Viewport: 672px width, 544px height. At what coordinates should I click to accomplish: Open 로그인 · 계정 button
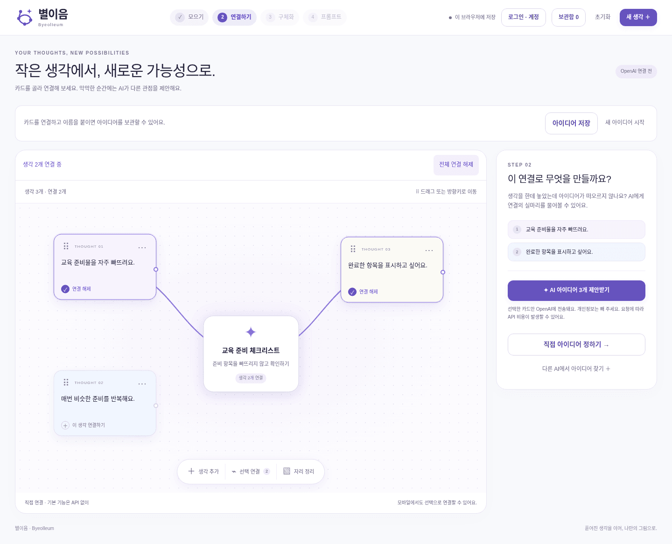pos(524,17)
